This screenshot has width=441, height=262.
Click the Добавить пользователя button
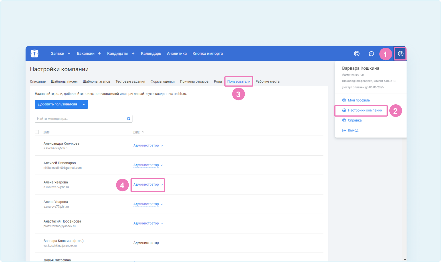[57, 104]
